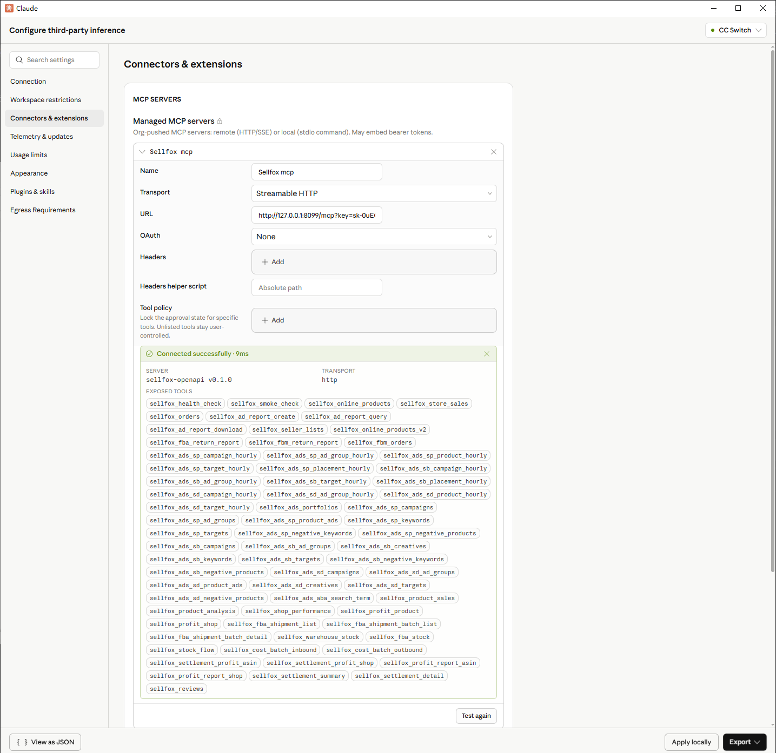
Task: Click the sellfox_ads_aba_search_term tag
Action: [322, 598]
